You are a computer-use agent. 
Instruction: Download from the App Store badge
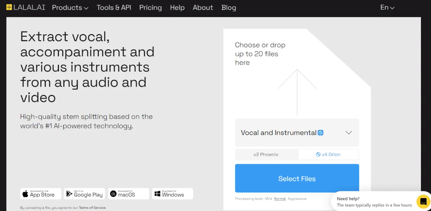pos(41,194)
